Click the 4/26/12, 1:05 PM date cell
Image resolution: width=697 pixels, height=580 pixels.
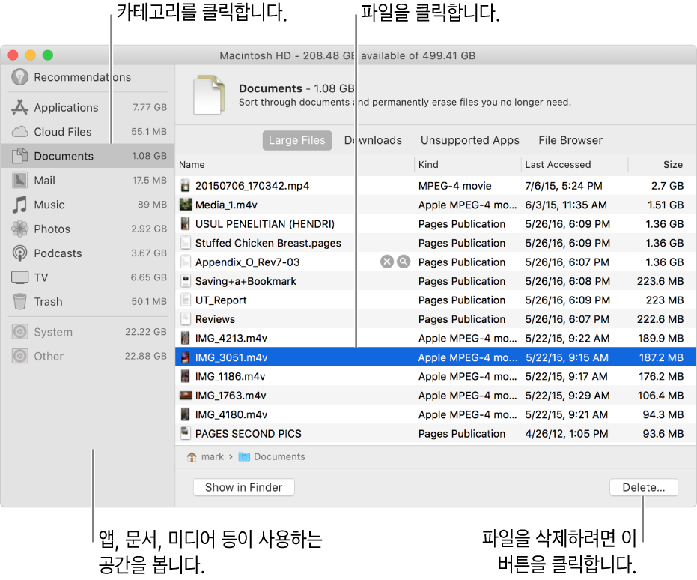click(x=566, y=434)
